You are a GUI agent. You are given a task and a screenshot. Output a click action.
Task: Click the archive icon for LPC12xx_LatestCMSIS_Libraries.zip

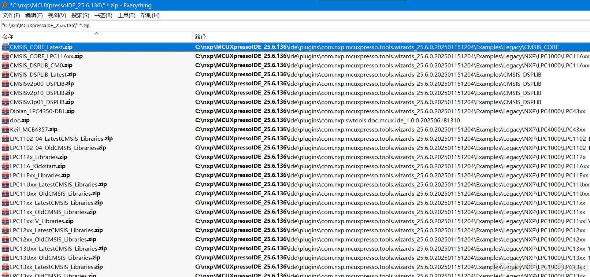pyautogui.click(x=5, y=230)
